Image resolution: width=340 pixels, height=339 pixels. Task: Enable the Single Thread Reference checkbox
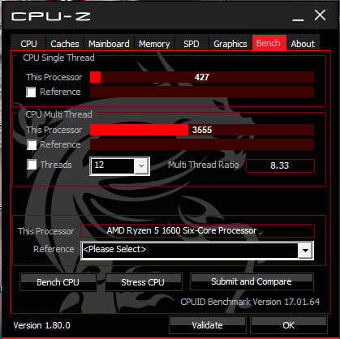31,92
